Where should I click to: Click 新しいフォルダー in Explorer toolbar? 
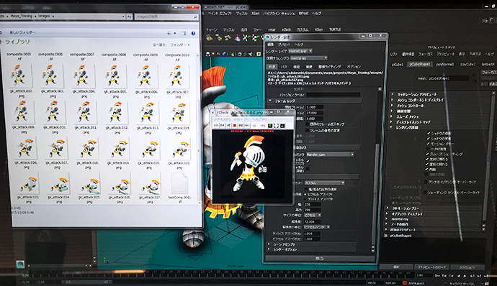click(22, 32)
